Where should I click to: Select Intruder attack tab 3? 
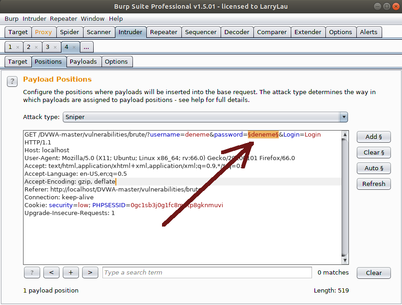pos(48,47)
